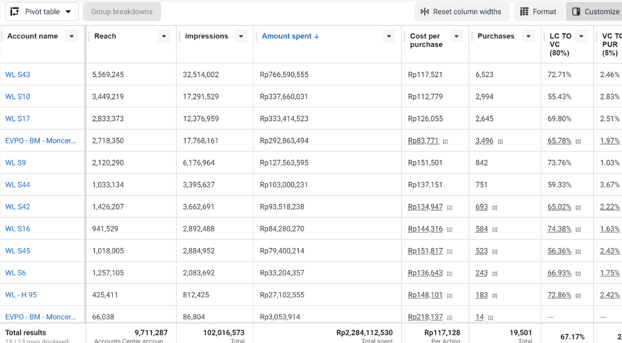Click footnote [2] marker beside 693 purchases
Image resolution: width=622 pixels, height=343 pixels.
point(495,208)
